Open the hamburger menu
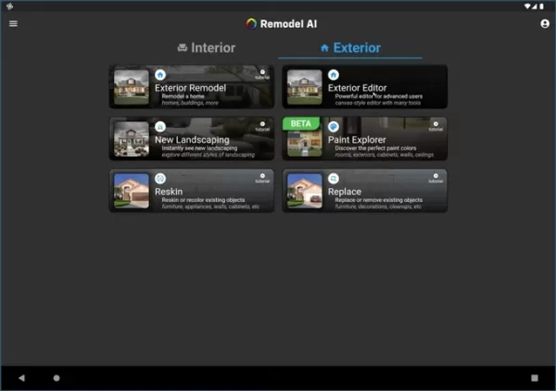This screenshot has height=391, width=556. [13, 23]
